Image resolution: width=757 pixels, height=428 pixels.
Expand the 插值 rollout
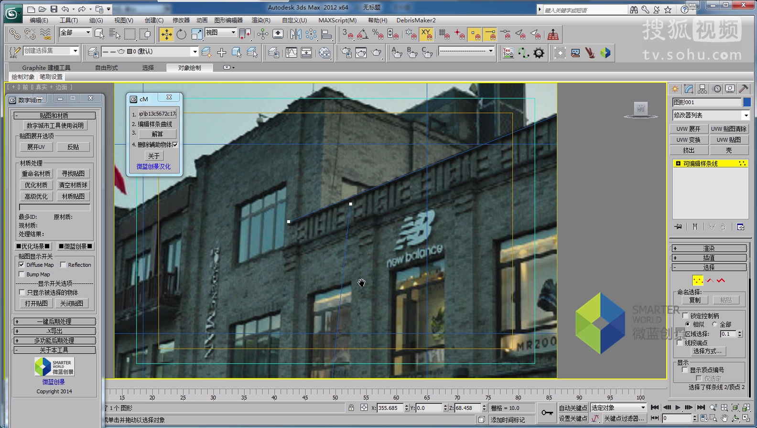click(x=710, y=258)
